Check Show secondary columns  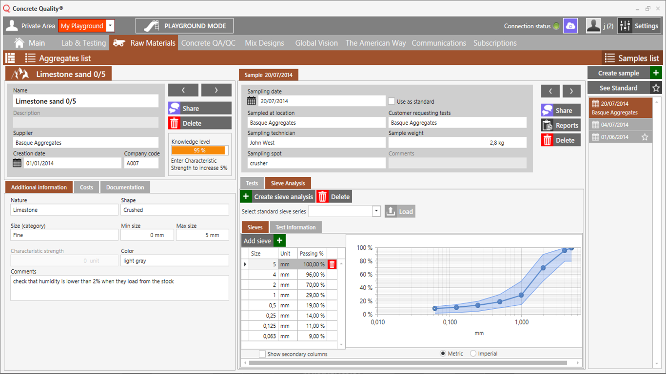tap(262, 354)
